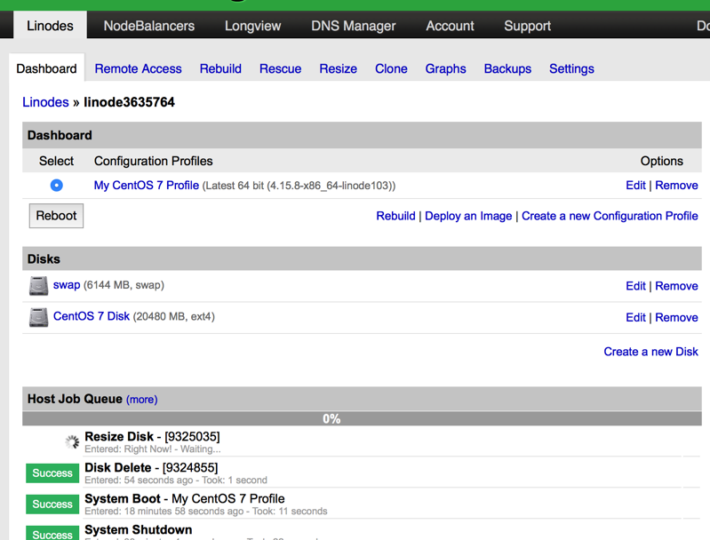Click Create a new Disk link
The width and height of the screenshot is (710, 540).
point(650,352)
